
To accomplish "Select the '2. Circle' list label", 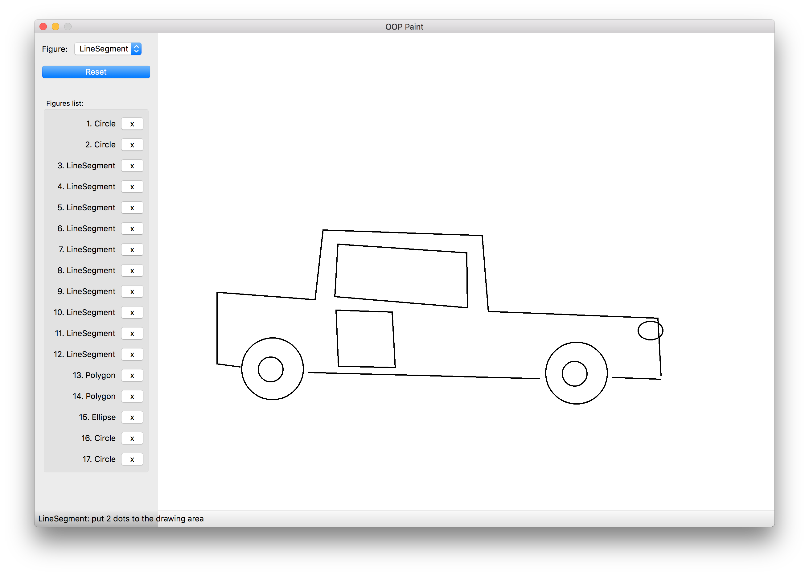I will pos(101,144).
